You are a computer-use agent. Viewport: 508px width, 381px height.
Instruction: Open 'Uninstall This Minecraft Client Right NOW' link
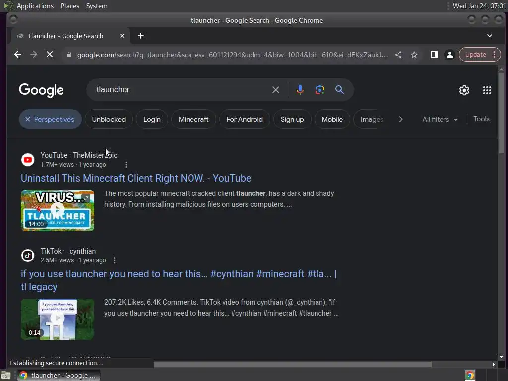[x=136, y=178]
